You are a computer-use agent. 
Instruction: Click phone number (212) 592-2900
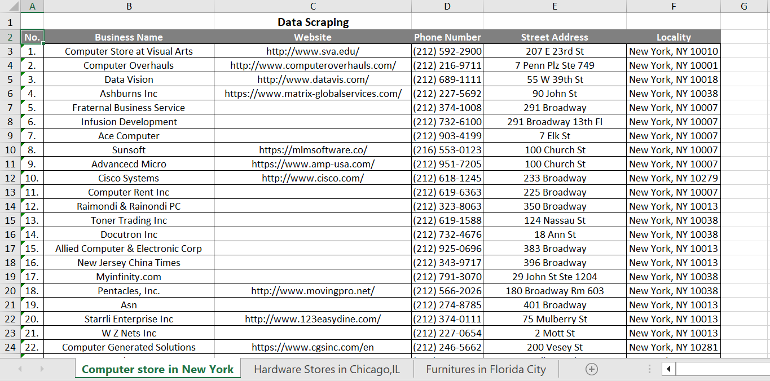447,51
